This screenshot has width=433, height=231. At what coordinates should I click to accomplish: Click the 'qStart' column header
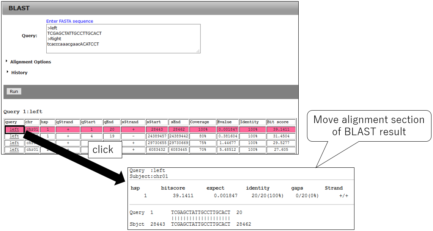click(x=91, y=122)
